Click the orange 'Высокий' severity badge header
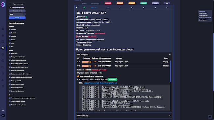Image resolution: width=214 pixels, height=120 pixels. pyautogui.click(x=120, y=3)
